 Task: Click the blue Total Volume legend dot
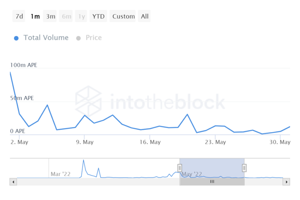tap(16, 38)
